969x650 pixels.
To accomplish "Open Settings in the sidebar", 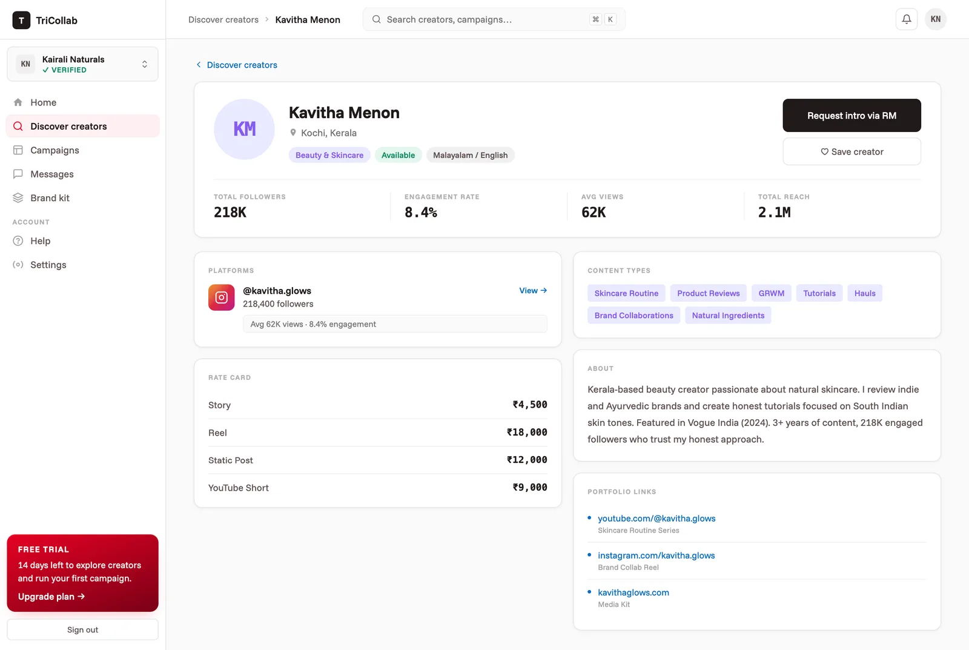I will 82,265.
